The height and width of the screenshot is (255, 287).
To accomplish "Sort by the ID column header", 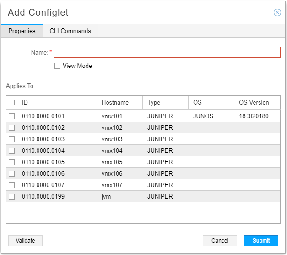I will [x=25, y=103].
